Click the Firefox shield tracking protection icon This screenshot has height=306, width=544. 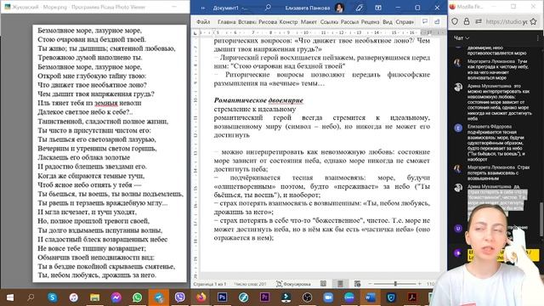(x=455, y=21)
